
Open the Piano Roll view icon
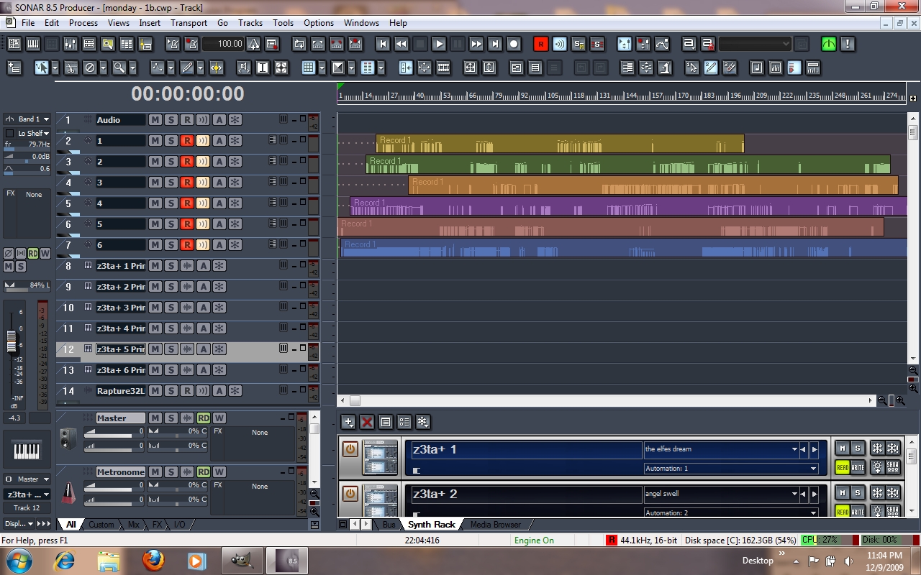33,44
